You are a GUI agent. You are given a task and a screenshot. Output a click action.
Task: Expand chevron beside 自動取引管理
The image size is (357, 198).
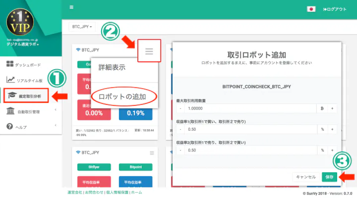point(56,110)
